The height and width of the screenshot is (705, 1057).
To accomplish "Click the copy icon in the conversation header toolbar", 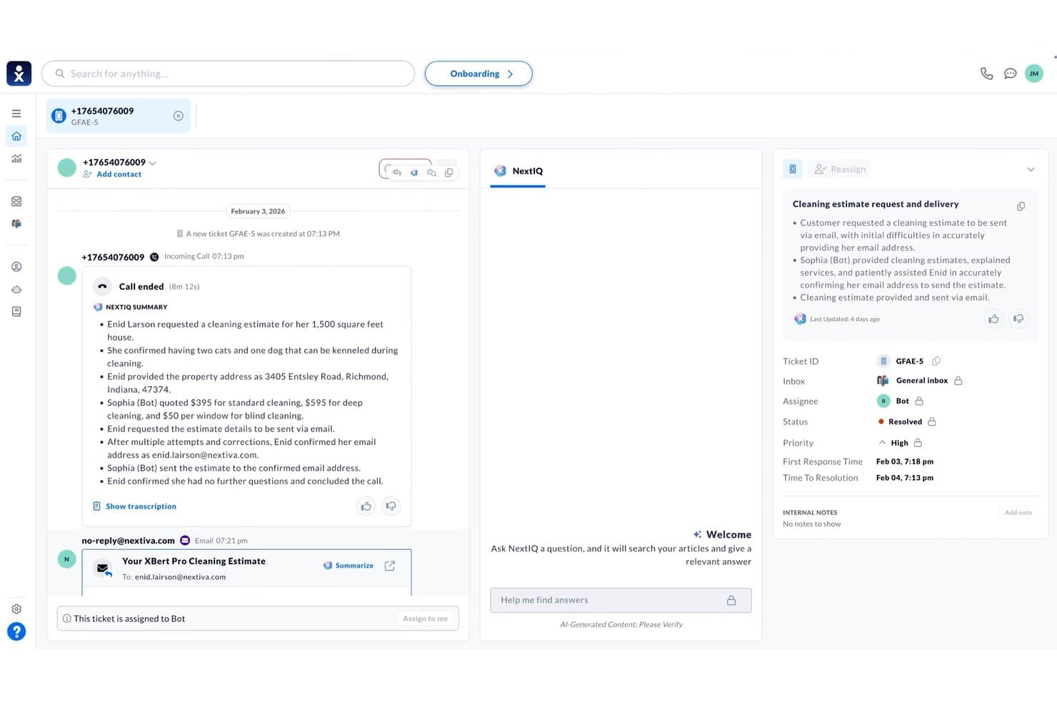I will click(449, 172).
